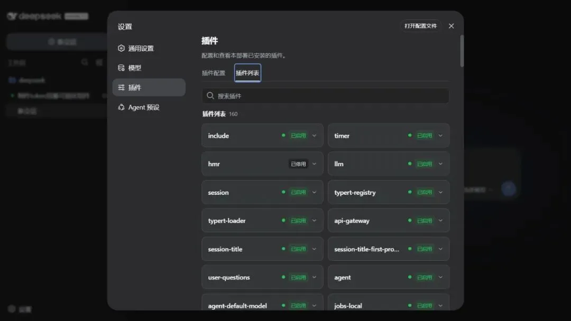This screenshot has width=571, height=321.
Task: Click the blue round button in background window
Action: pyautogui.click(x=509, y=188)
